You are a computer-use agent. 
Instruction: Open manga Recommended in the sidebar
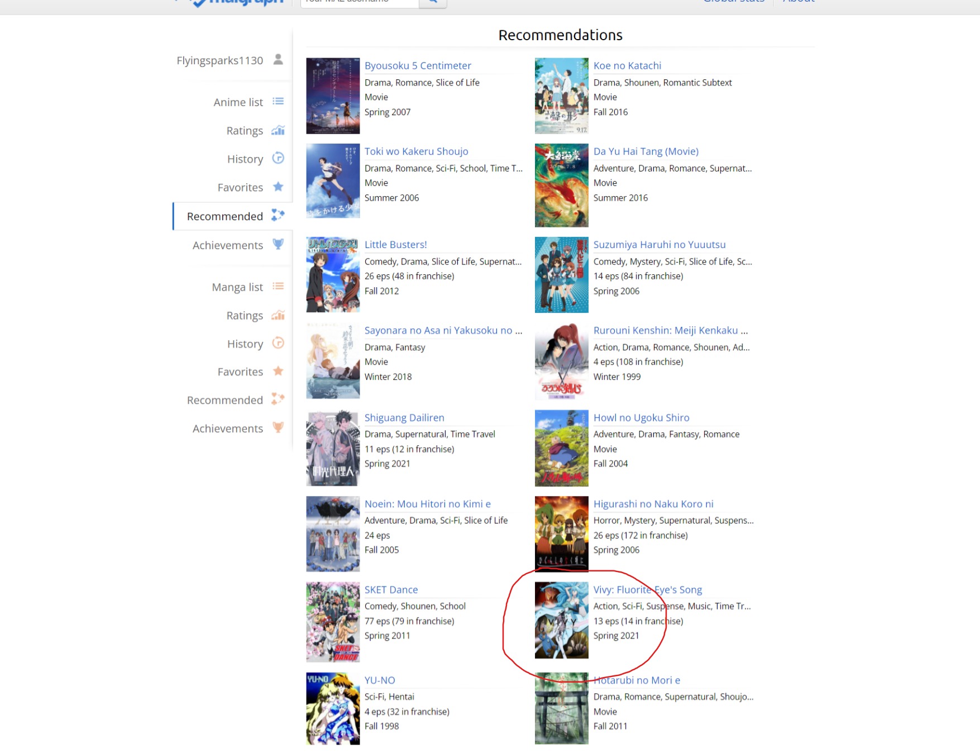tap(225, 400)
